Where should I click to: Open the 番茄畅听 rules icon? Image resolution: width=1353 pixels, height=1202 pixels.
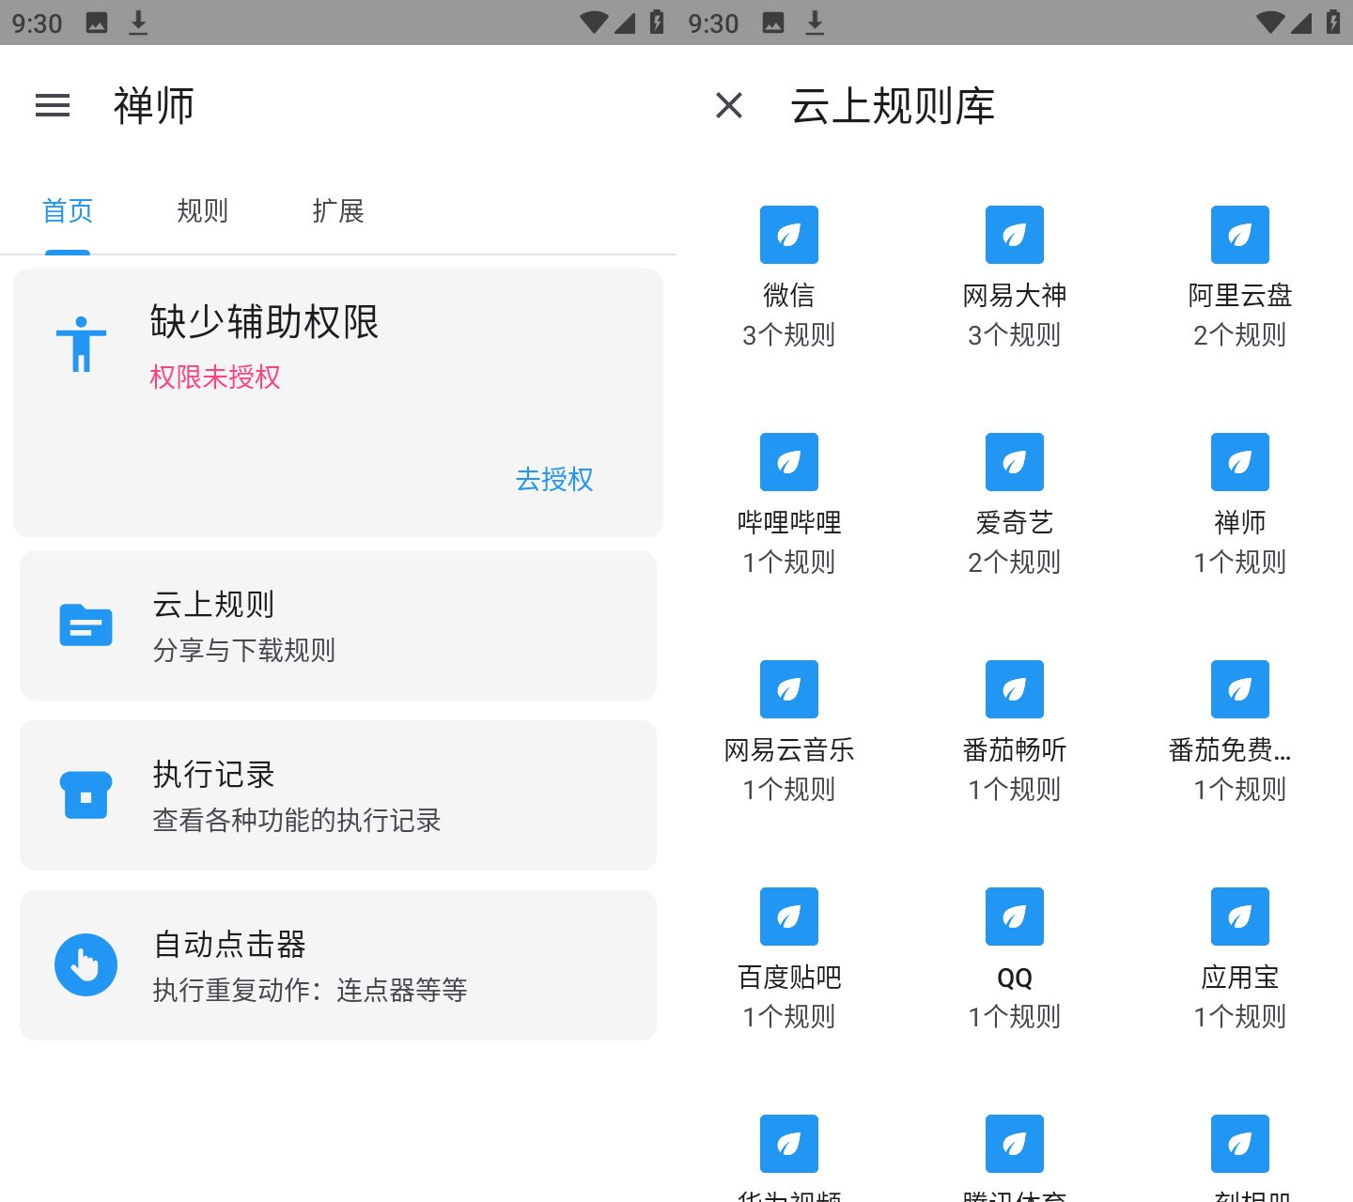coord(1015,689)
